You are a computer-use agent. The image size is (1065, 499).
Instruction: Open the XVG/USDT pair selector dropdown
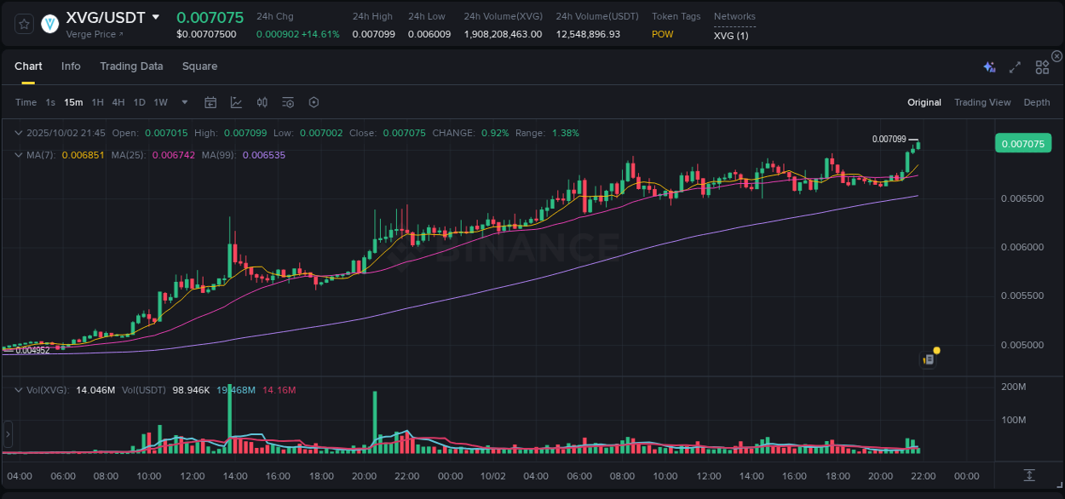click(155, 15)
